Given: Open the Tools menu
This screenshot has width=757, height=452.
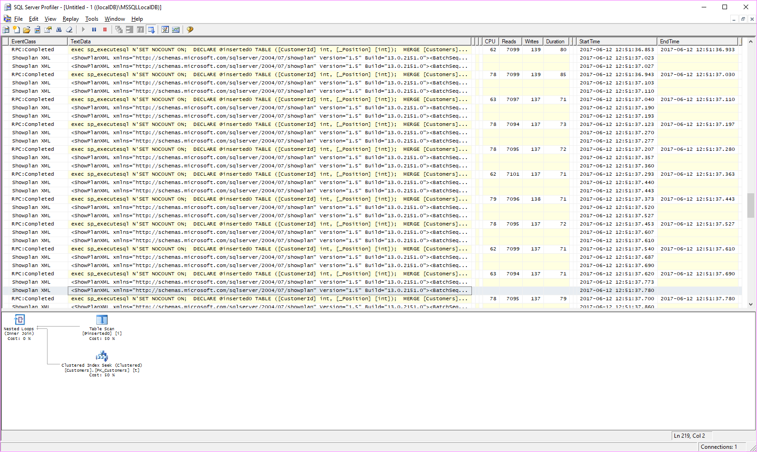Looking at the screenshot, I should click(91, 19).
